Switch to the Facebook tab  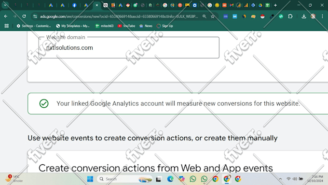(x=74, y=5)
